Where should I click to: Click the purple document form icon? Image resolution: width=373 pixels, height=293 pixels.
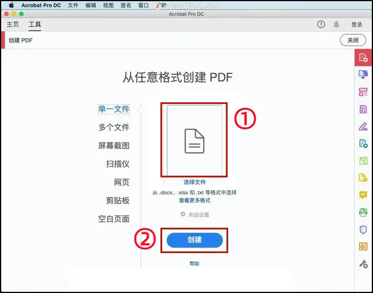click(x=363, y=109)
